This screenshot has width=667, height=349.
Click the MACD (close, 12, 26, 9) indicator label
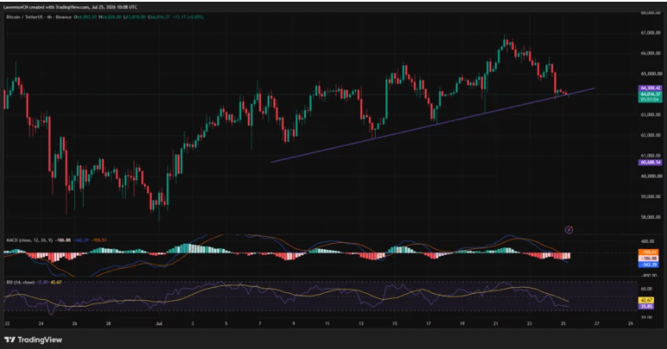[29, 240]
